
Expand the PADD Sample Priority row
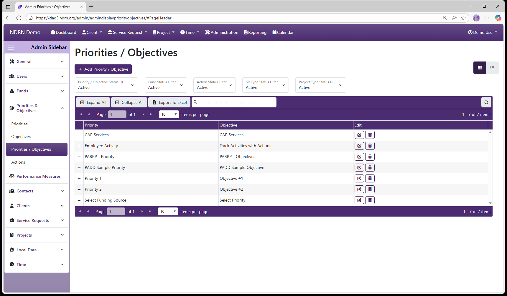[x=79, y=168]
